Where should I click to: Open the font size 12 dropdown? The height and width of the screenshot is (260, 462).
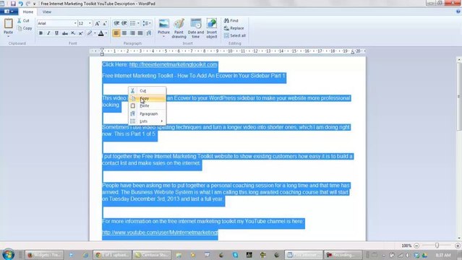pyautogui.click(x=90, y=23)
